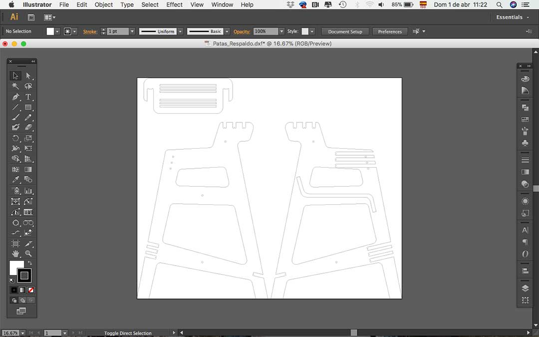Open the Layers panel
539x337 pixels.
pos(525,288)
